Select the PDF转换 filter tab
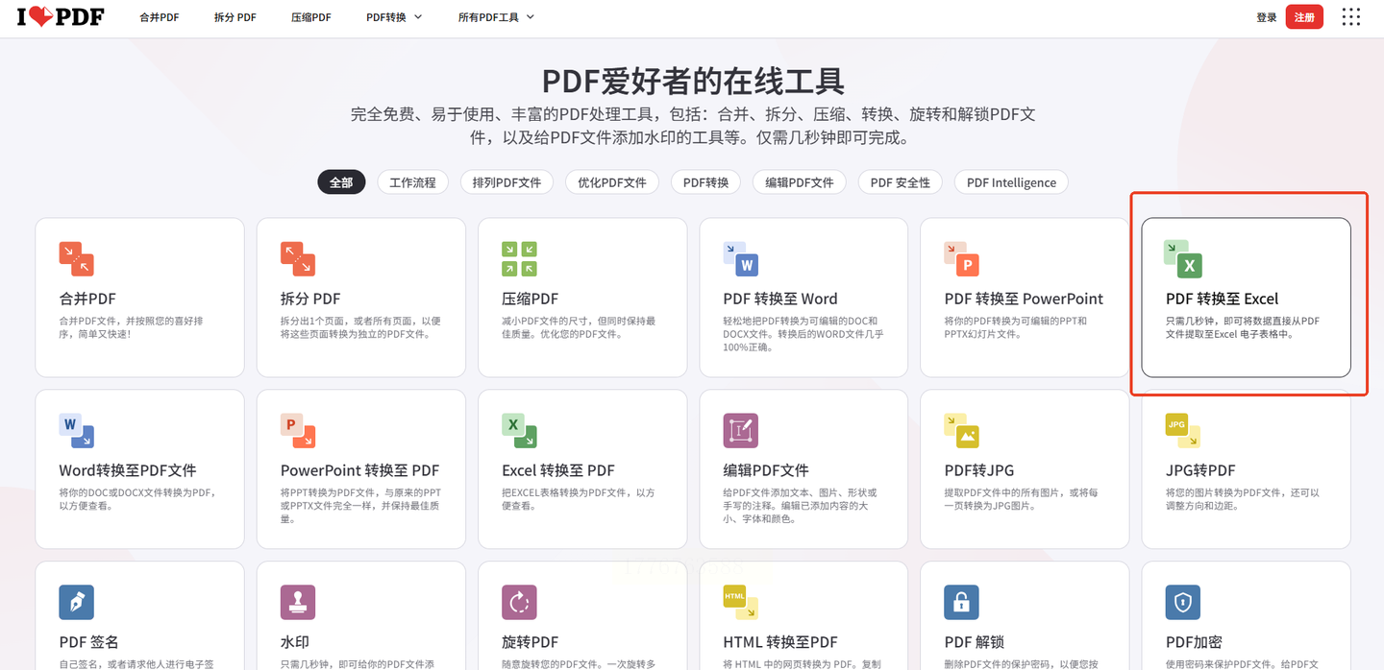Viewport: 1384px width, 670px height. point(705,182)
